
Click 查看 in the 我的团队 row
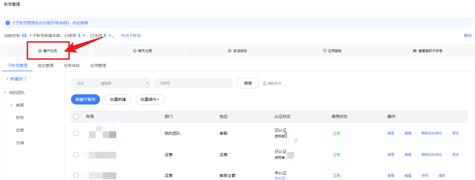(391, 133)
